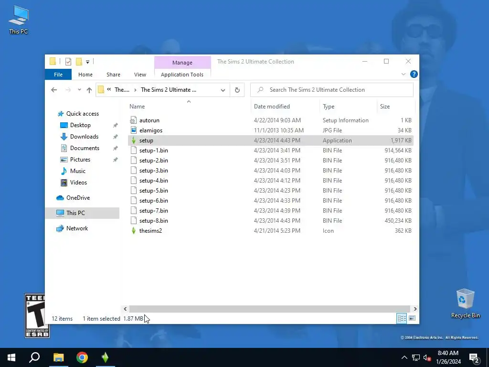Click The Sims 2 taskbar icon
The image size is (489, 367).
[105, 357]
